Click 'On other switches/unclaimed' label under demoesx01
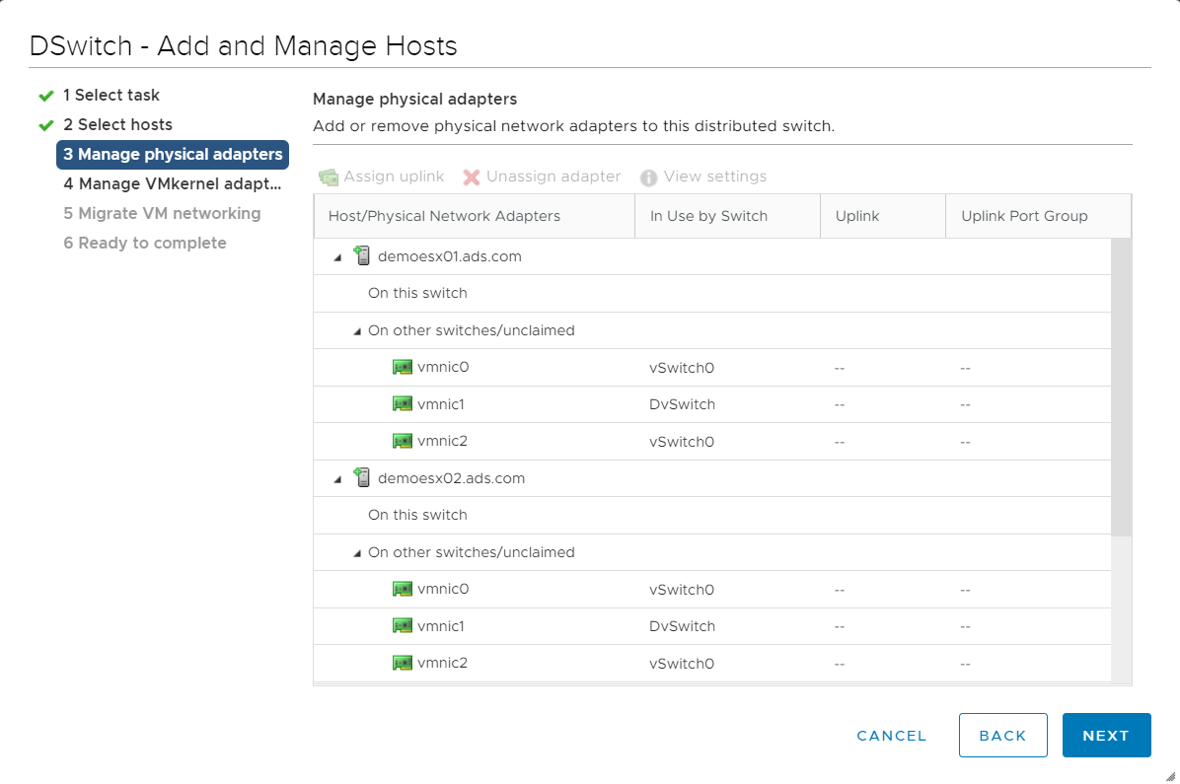 (x=471, y=330)
